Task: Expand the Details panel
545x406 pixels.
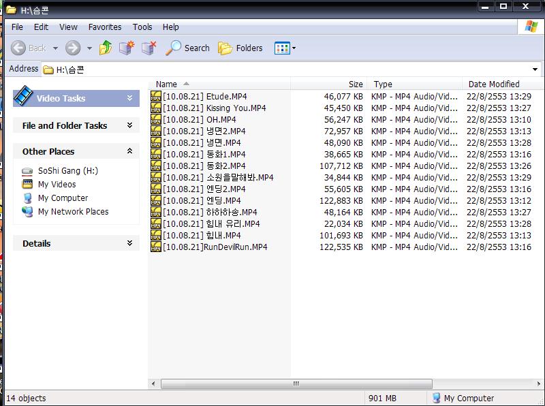Action: point(129,243)
